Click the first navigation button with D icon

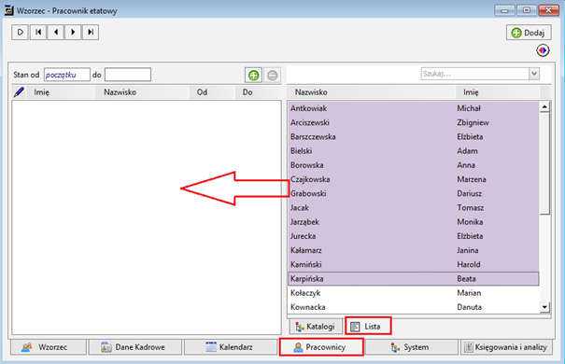20,33
